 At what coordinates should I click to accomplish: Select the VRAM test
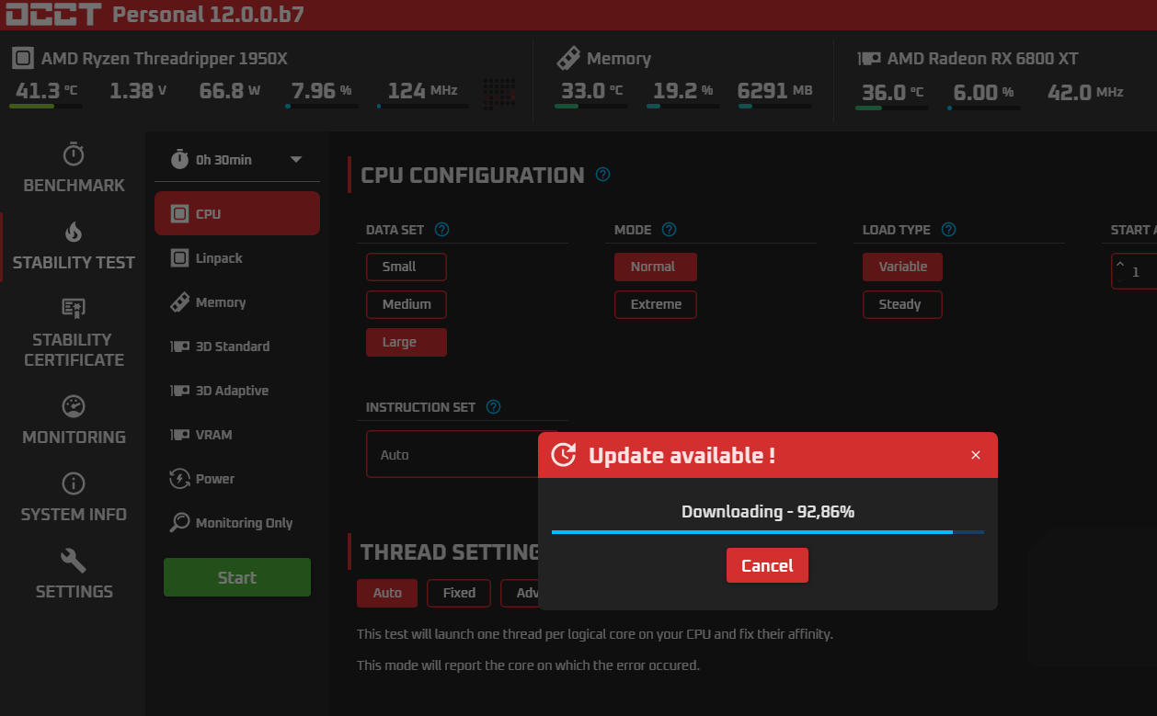coord(237,435)
